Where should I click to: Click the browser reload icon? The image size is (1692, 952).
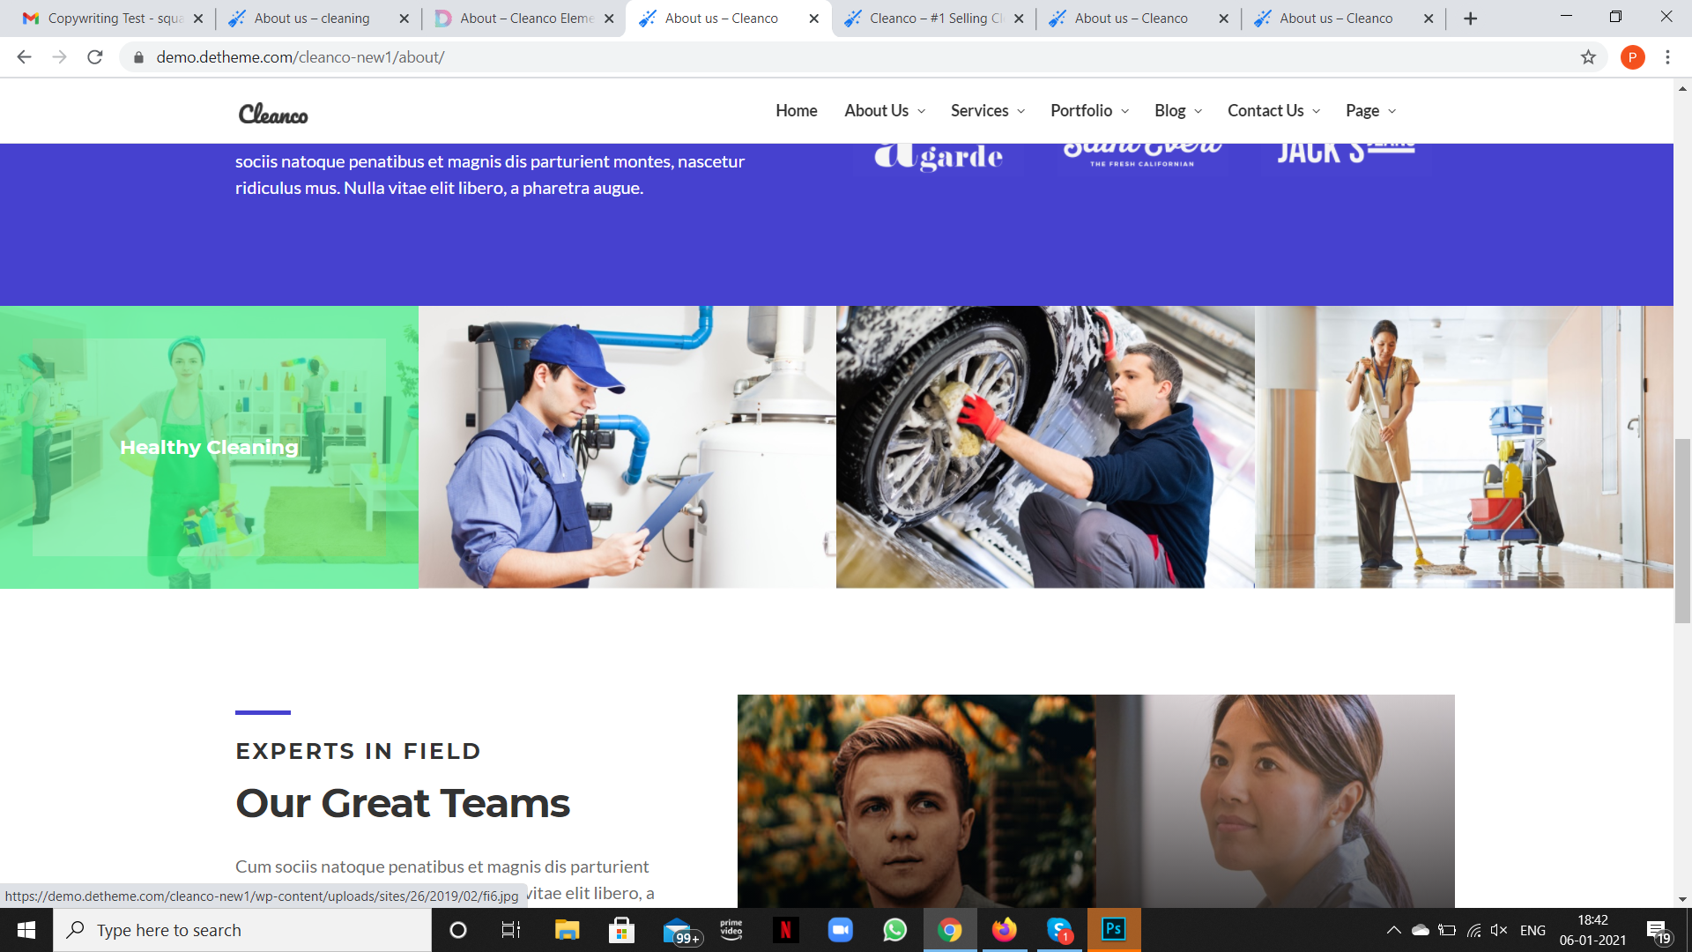click(95, 57)
